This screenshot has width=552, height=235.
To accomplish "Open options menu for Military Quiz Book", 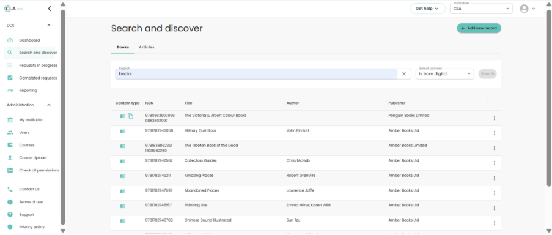I will [x=495, y=133].
